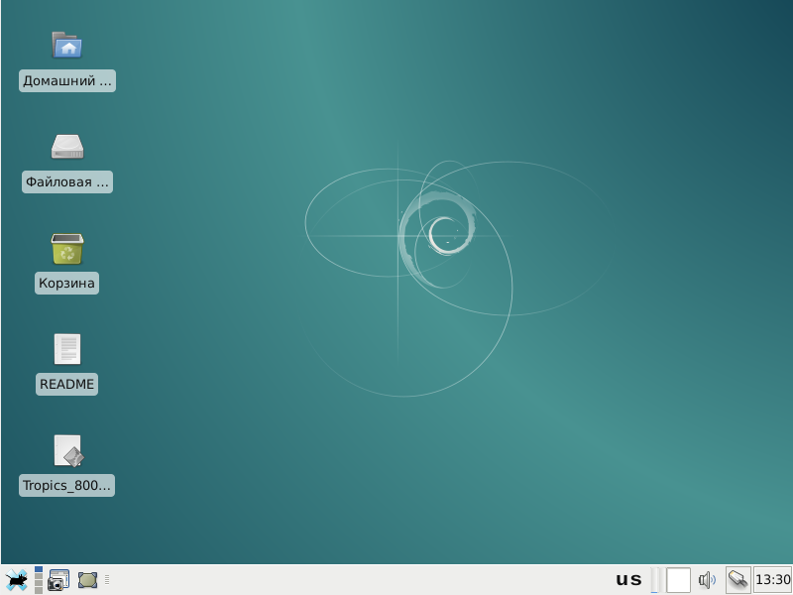This screenshot has width=793, height=595.
Task: Click the network connection tray icon
Action: click(x=737, y=580)
